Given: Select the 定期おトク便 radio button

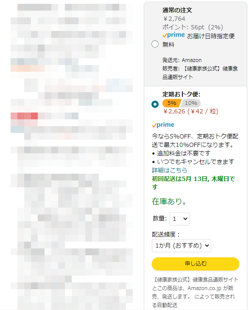Looking at the screenshot, I should 155,104.
